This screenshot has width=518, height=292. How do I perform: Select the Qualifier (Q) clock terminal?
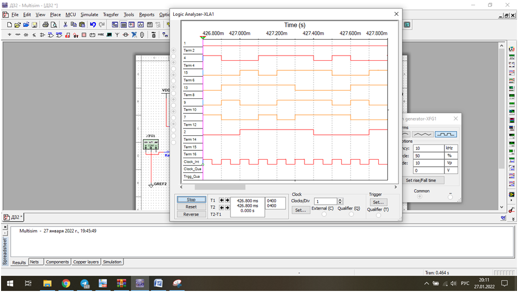coord(351,214)
